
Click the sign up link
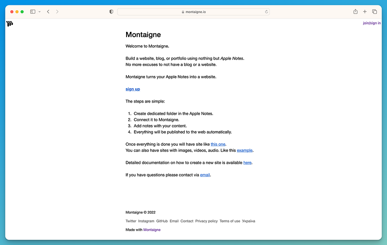[133, 89]
